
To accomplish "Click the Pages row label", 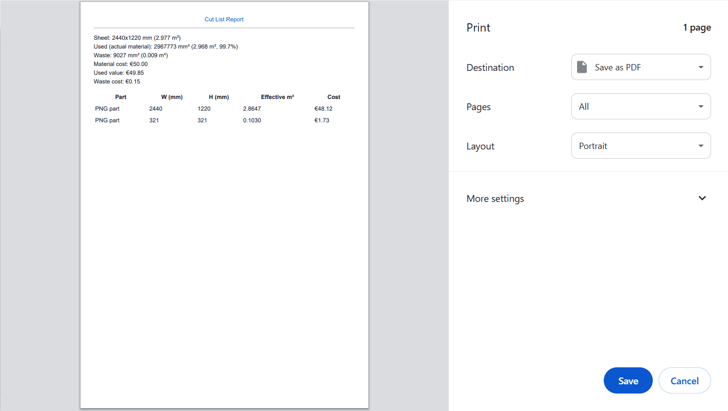I will (x=479, y=107).
